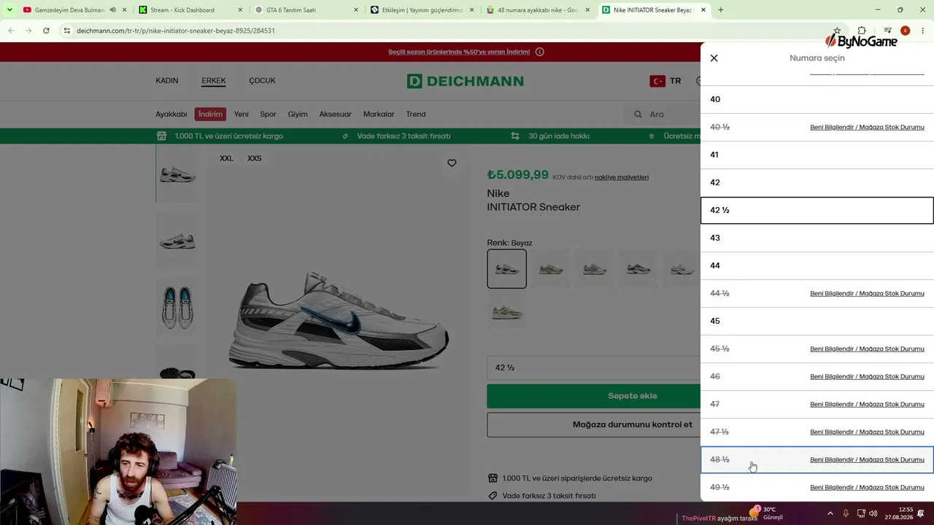This screenshot has width=934, height=525.
Task: Open the sale banner info icon
Action: point(540,52)
